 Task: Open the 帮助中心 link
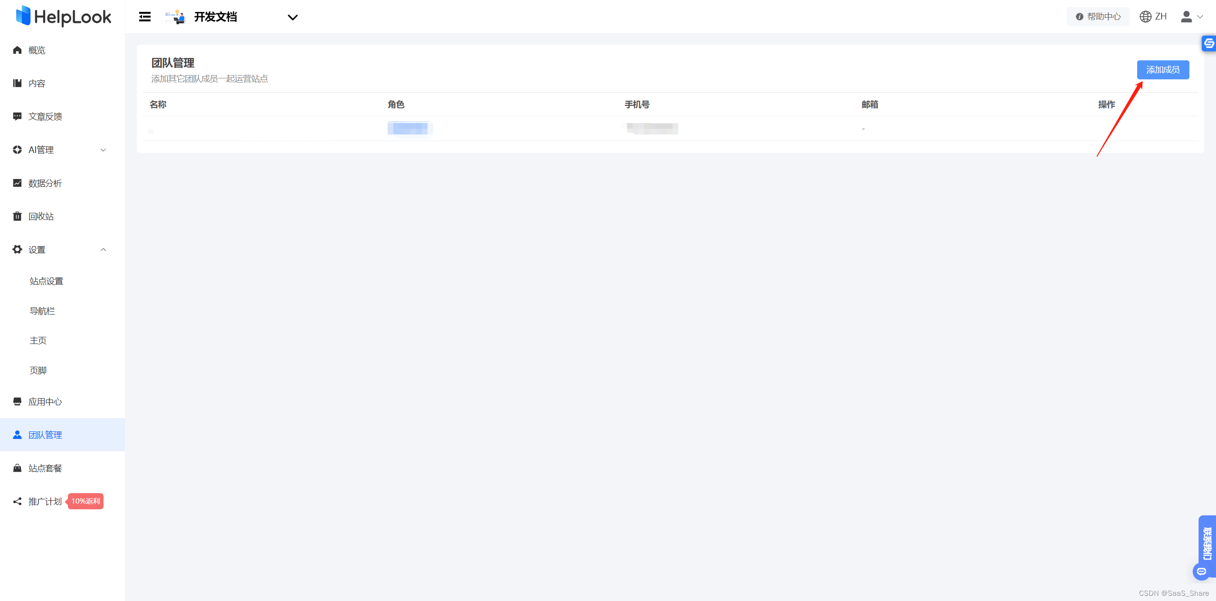(1098, 17)
